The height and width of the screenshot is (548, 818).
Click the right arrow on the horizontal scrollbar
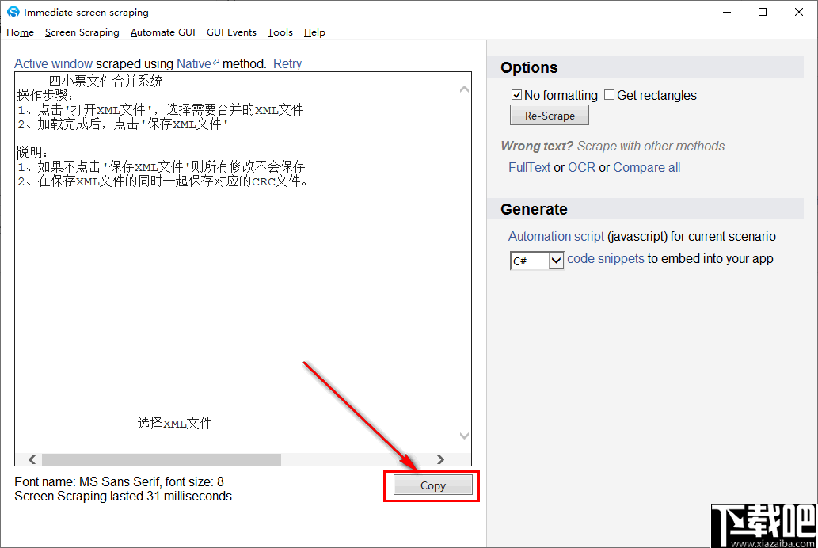[440, 459]
